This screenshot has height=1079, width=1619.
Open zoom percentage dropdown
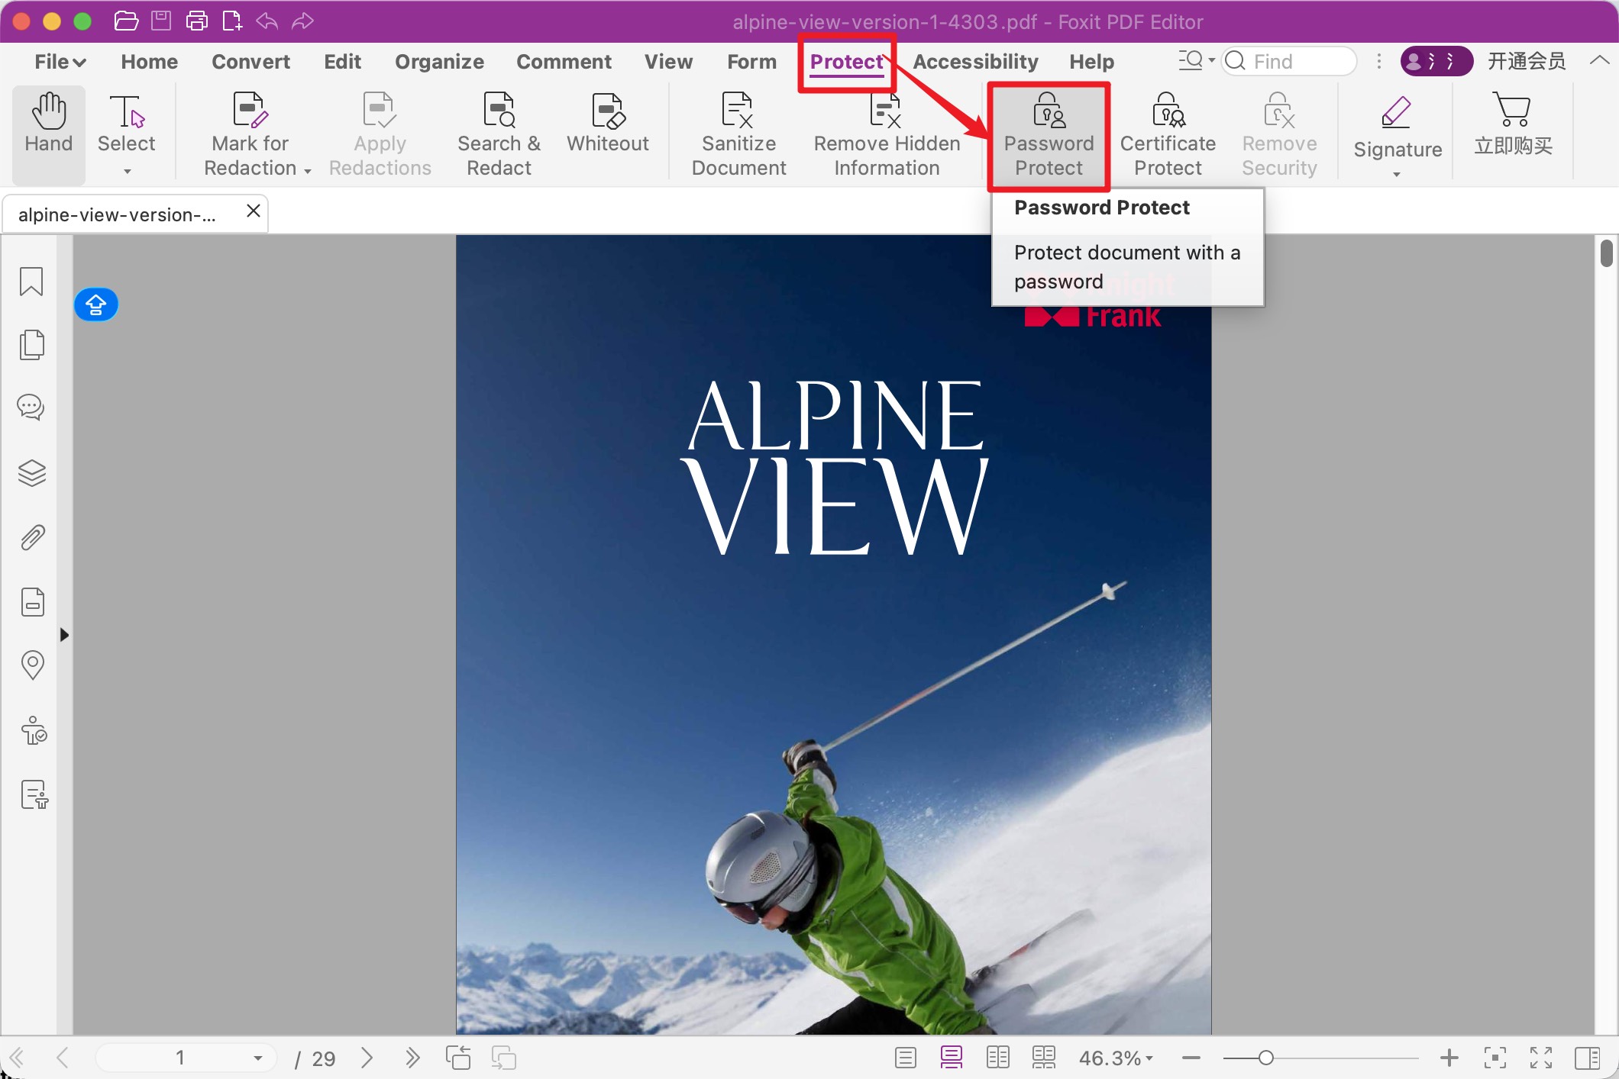pos(1149,1058)
